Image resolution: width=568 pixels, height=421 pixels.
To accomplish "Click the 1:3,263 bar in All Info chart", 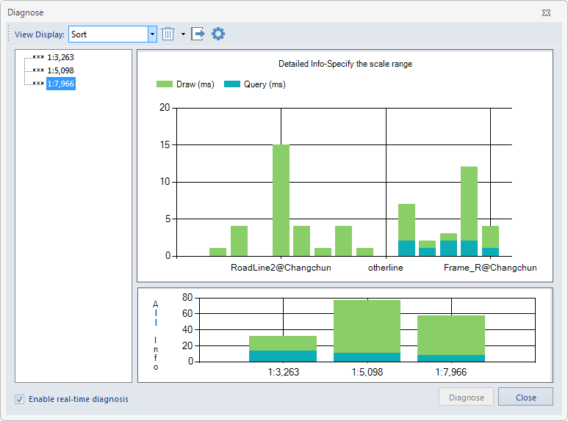I will point(283,348).
